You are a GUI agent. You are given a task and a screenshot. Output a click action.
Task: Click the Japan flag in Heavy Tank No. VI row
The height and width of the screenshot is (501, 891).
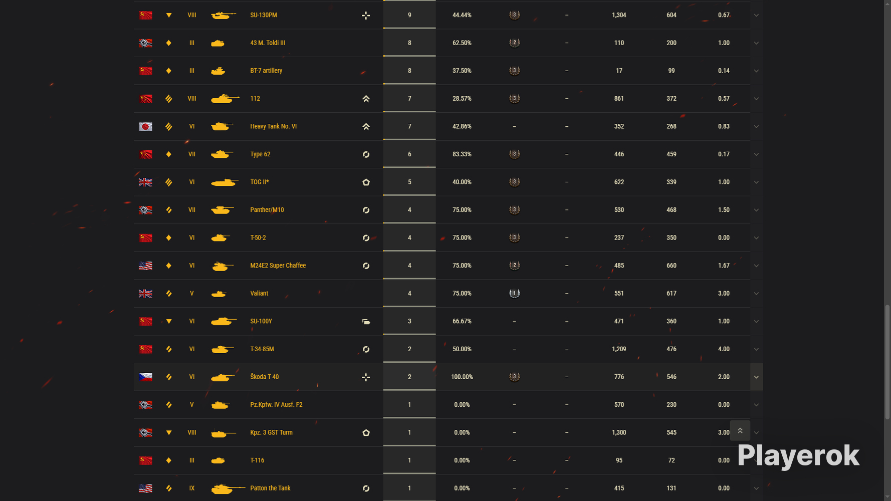146,127
